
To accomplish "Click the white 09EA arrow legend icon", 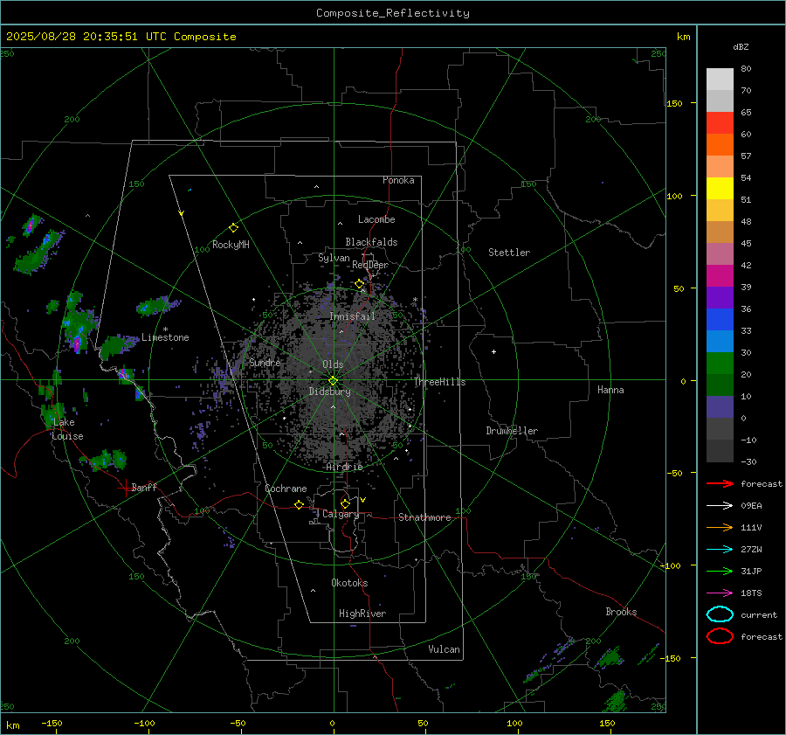I will (x=720, y=505).
